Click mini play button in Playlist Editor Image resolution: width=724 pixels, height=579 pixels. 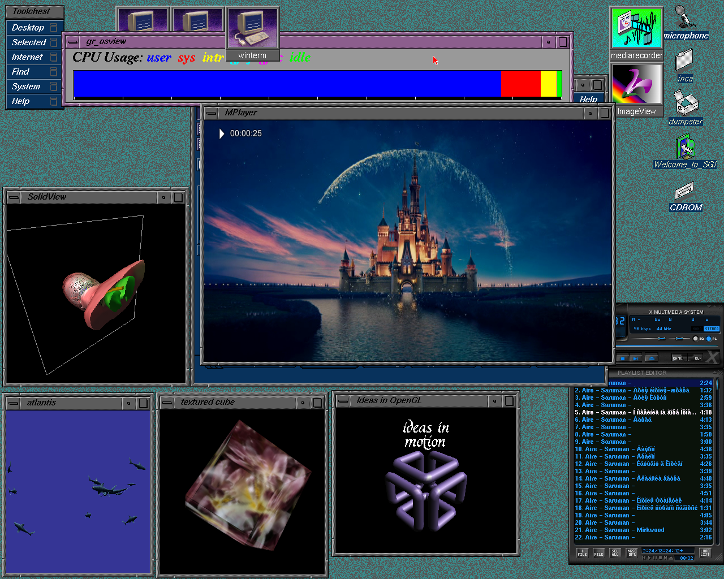click(649, 558)
